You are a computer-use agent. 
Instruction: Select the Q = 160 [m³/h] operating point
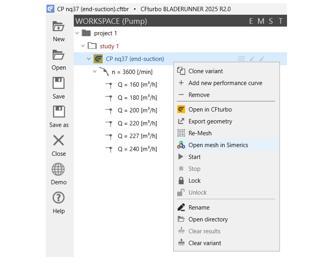(x=137, y=85)
